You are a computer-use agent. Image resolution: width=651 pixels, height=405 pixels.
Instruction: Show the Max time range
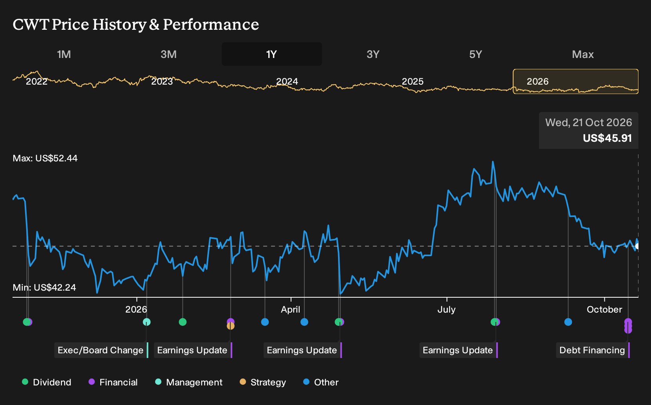[583, 54]
